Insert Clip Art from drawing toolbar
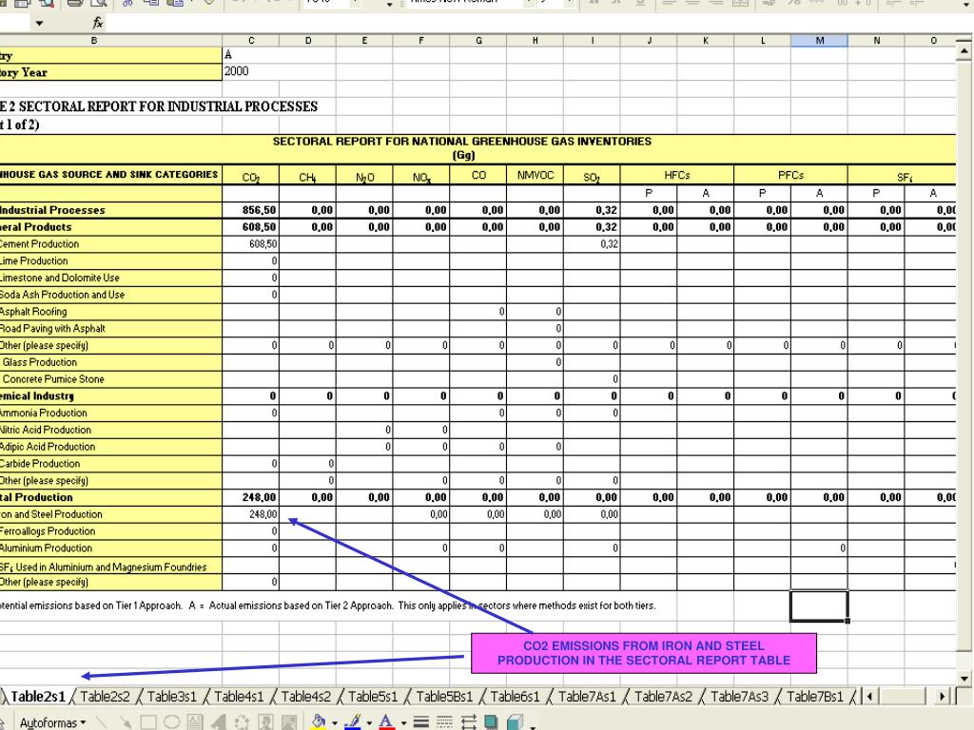Screen dimensions: 974x730 [x=265, y=722]
